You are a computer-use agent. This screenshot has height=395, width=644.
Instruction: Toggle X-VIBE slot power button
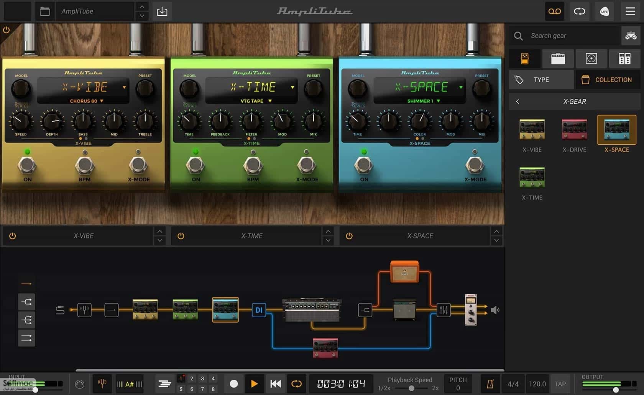pos(13,236)
